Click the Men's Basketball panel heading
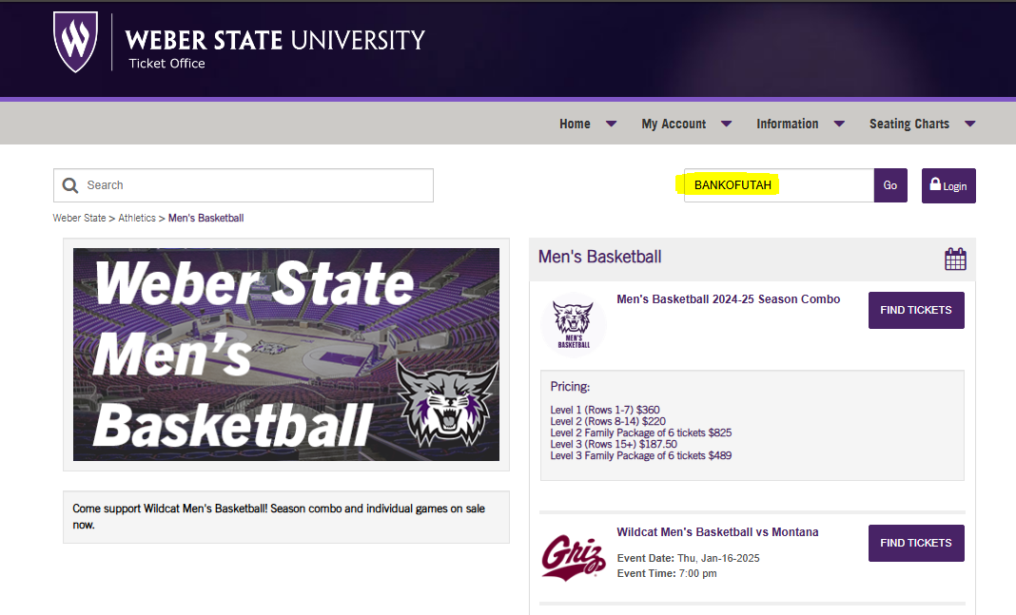Viewport: 1016px width, 615px height. point(600,257)
